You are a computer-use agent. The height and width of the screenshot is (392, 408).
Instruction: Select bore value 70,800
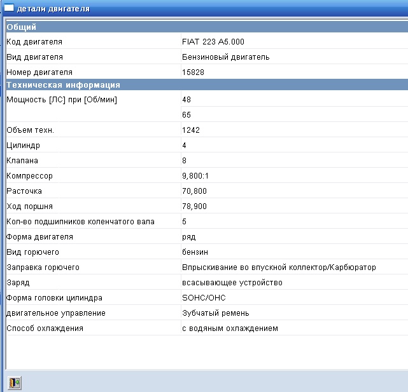click(194, 191)
